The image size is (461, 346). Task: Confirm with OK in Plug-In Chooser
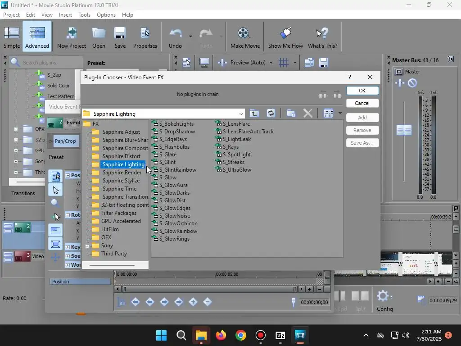tap(362, 91)
